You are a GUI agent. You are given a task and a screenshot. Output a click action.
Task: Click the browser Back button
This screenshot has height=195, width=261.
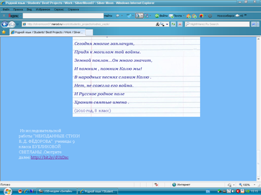(x=5, y=24)
